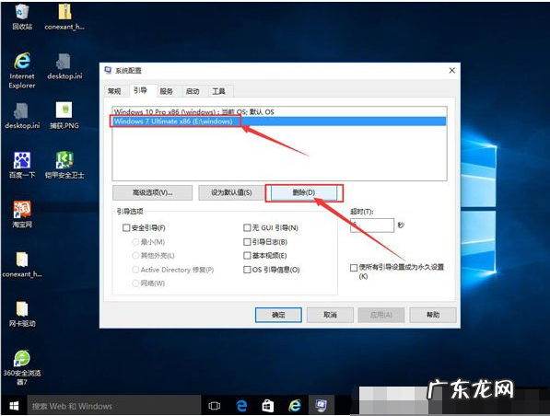
Task: Enable the OS 引导信息(O) checkbox
Action: tap(247, 270)
